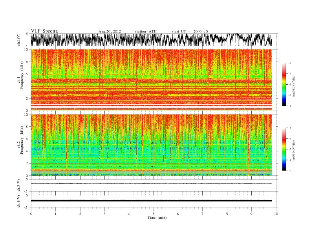The width and height of the screenshot is (311, 240).
Task: Click time axis tick label "6"
Action: [x=178, y=214]
